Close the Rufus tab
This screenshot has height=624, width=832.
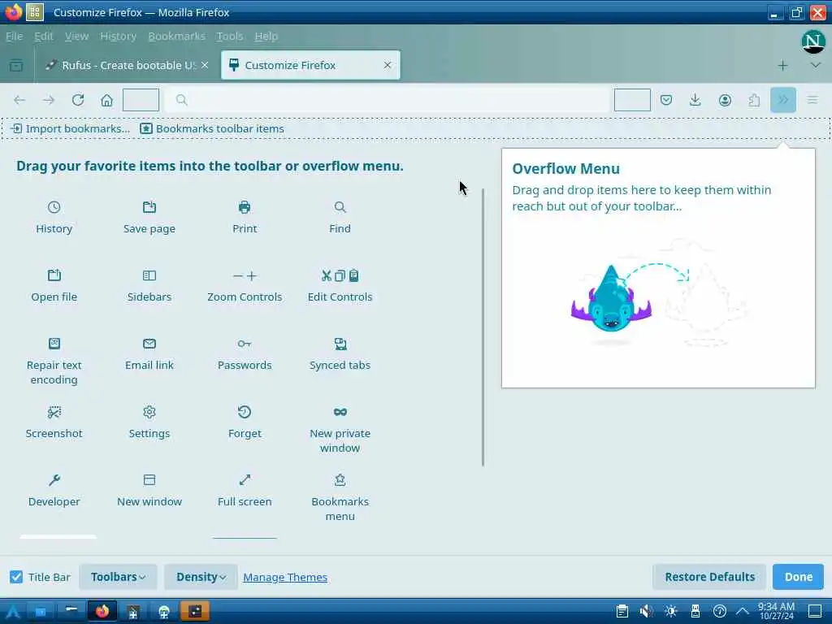(x=205, y=65)
